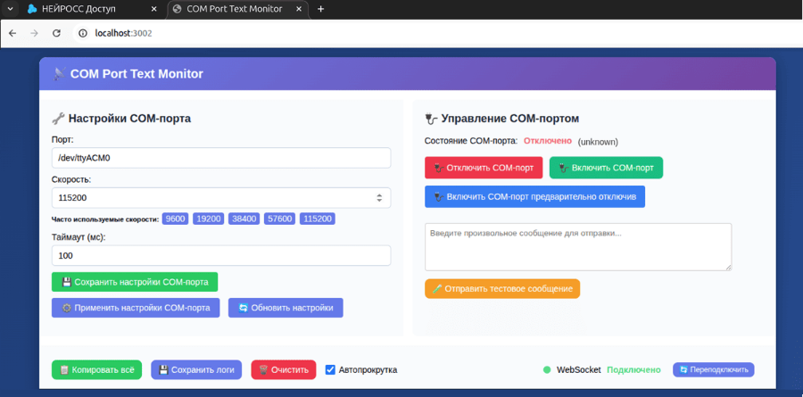Click the message textarea for sending
The image size is (803, 397).
point(578,246)
